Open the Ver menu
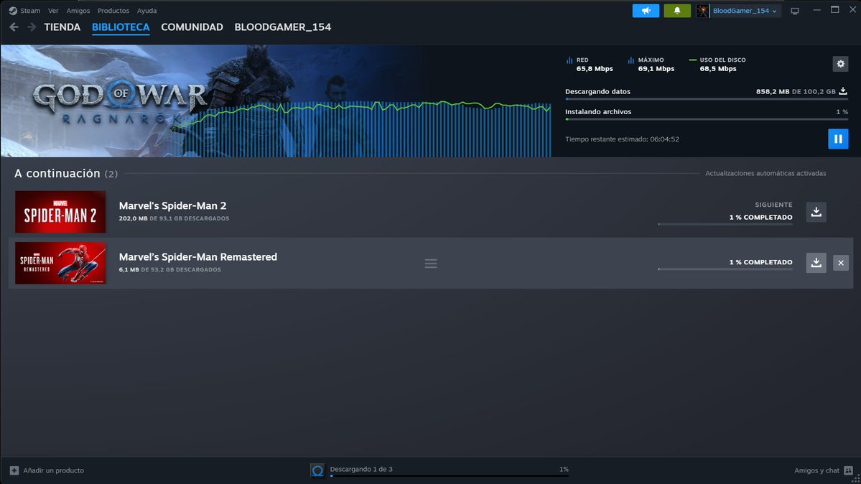Viewport: 861px width, 484px height. 53,11
